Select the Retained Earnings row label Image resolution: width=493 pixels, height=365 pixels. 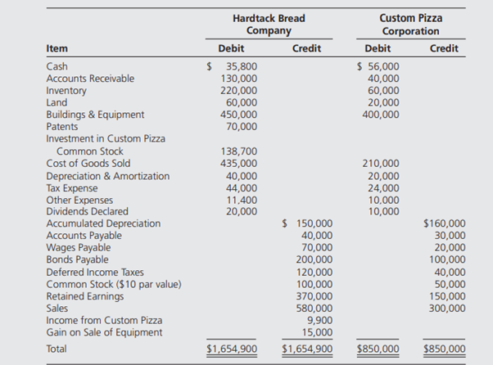click(x=86, y=296)
